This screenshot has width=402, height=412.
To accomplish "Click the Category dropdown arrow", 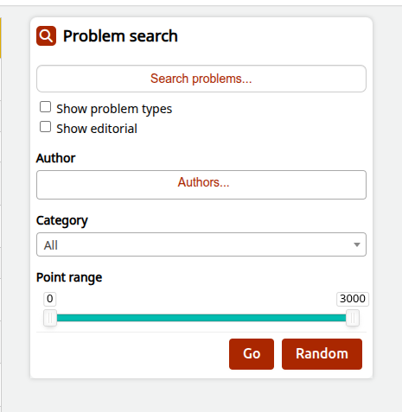I will 357,244.
